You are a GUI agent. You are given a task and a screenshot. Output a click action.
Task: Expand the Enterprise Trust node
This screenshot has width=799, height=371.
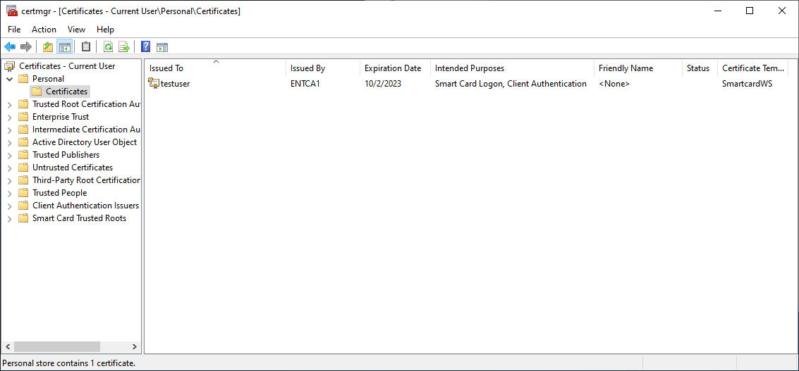(x=9, y=117)
